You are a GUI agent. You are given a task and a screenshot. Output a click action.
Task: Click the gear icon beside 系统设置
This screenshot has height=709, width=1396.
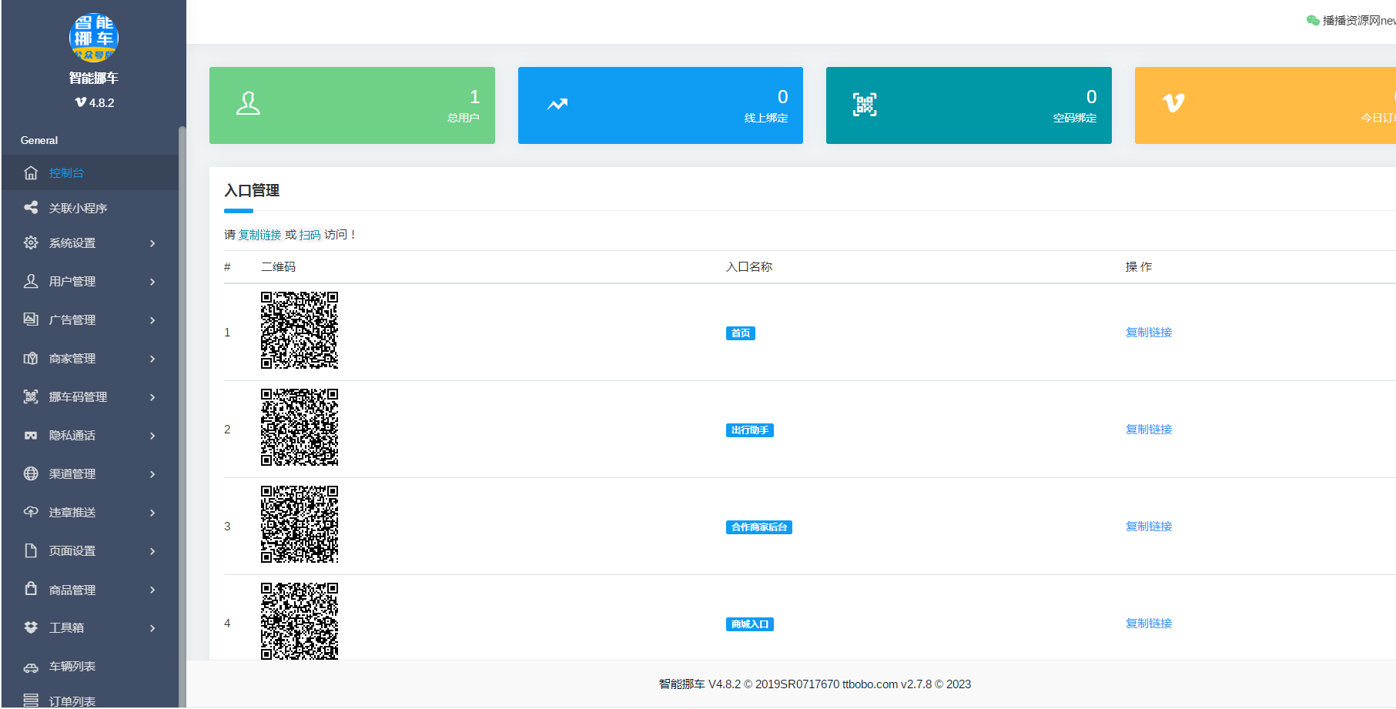pyautogui.click(x=31, y=242)
